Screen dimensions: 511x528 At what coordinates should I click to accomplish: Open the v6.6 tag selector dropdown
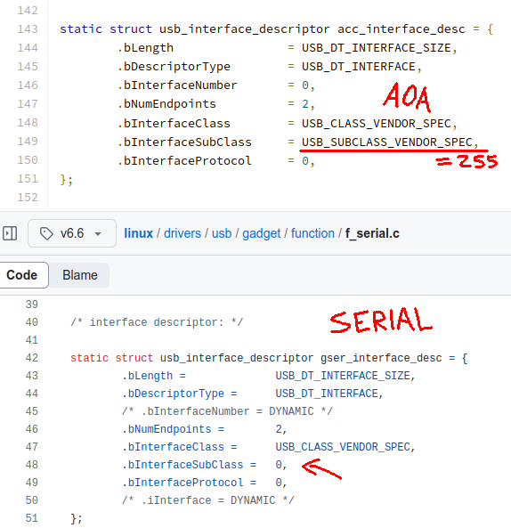click(x=72, y=233)
